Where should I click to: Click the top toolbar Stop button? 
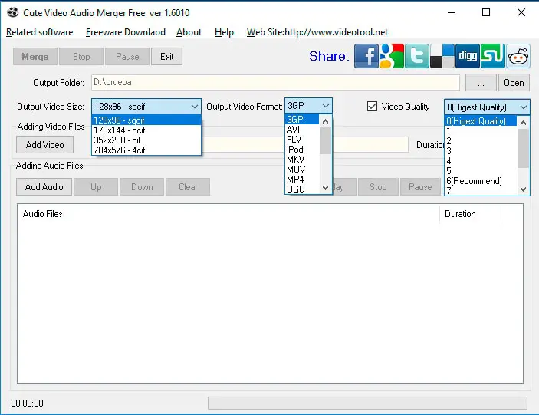coord(81,57)
